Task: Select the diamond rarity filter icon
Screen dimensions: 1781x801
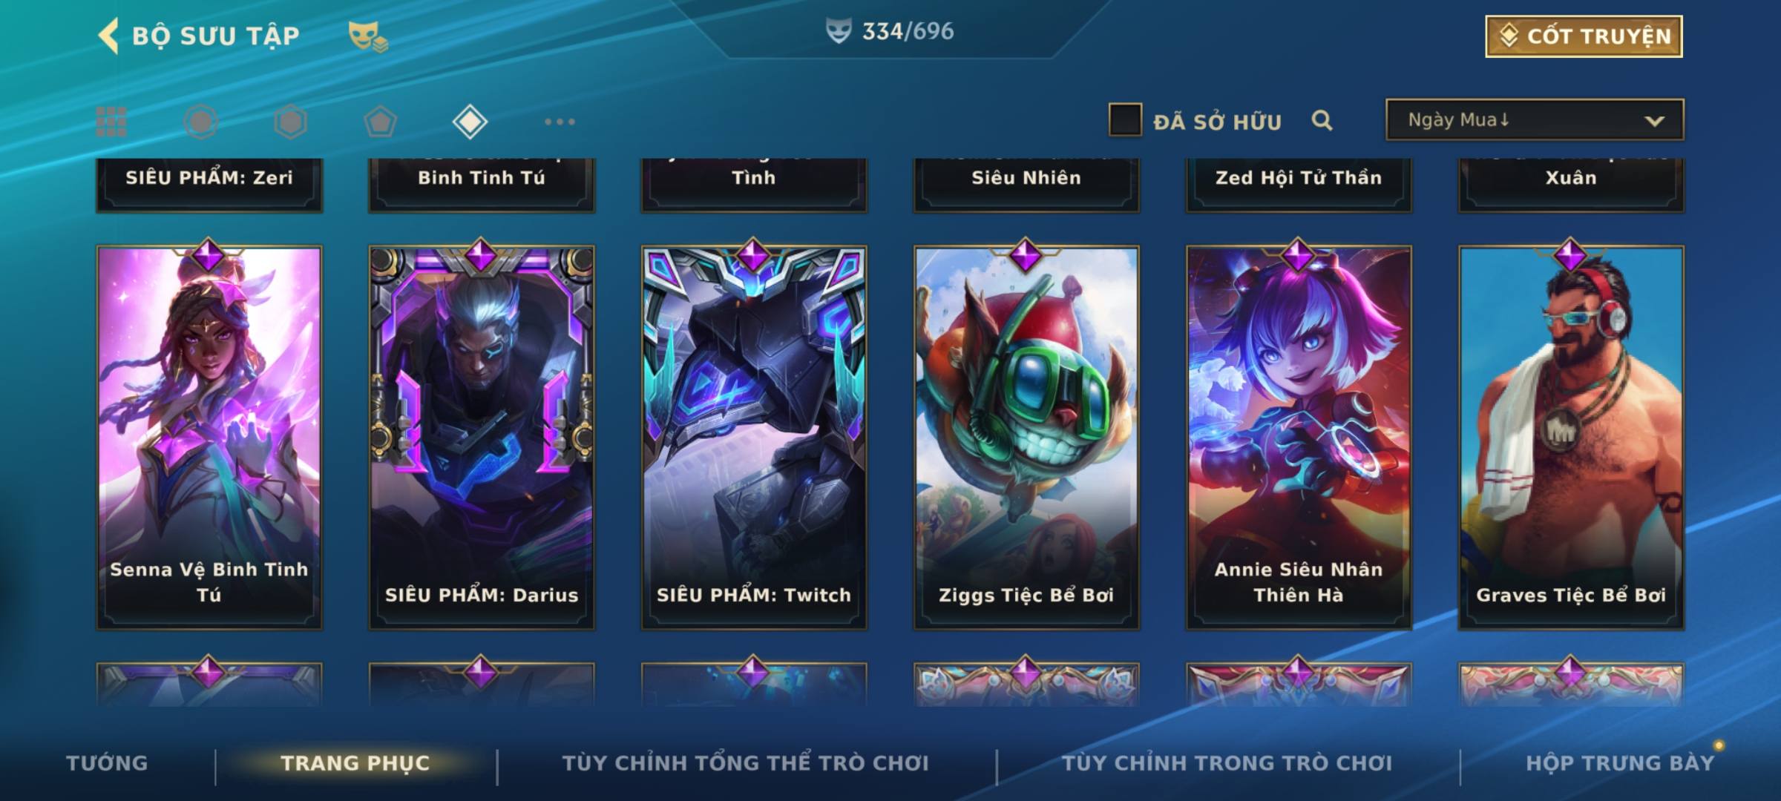Action: [x=470, y=122]
